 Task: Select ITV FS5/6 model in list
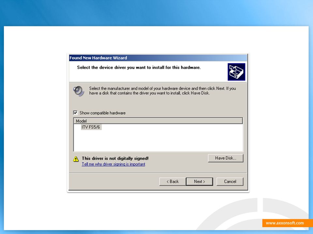(91, 127)
